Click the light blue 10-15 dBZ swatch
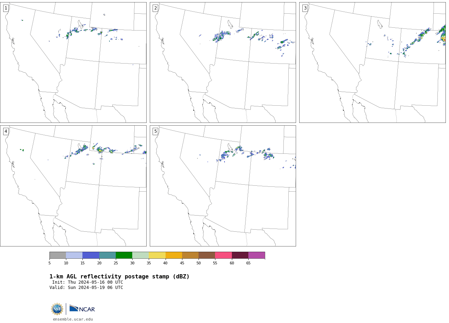The width and height of the screenshot is (449, 323). pos(74,255)
